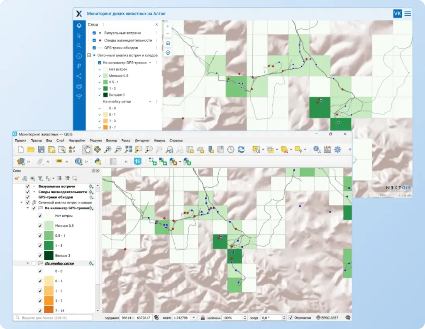The image size is (425, 329).
Task: Toggle GPS-треки обходов checkbox in QGIS
Action: pos(28,197)
